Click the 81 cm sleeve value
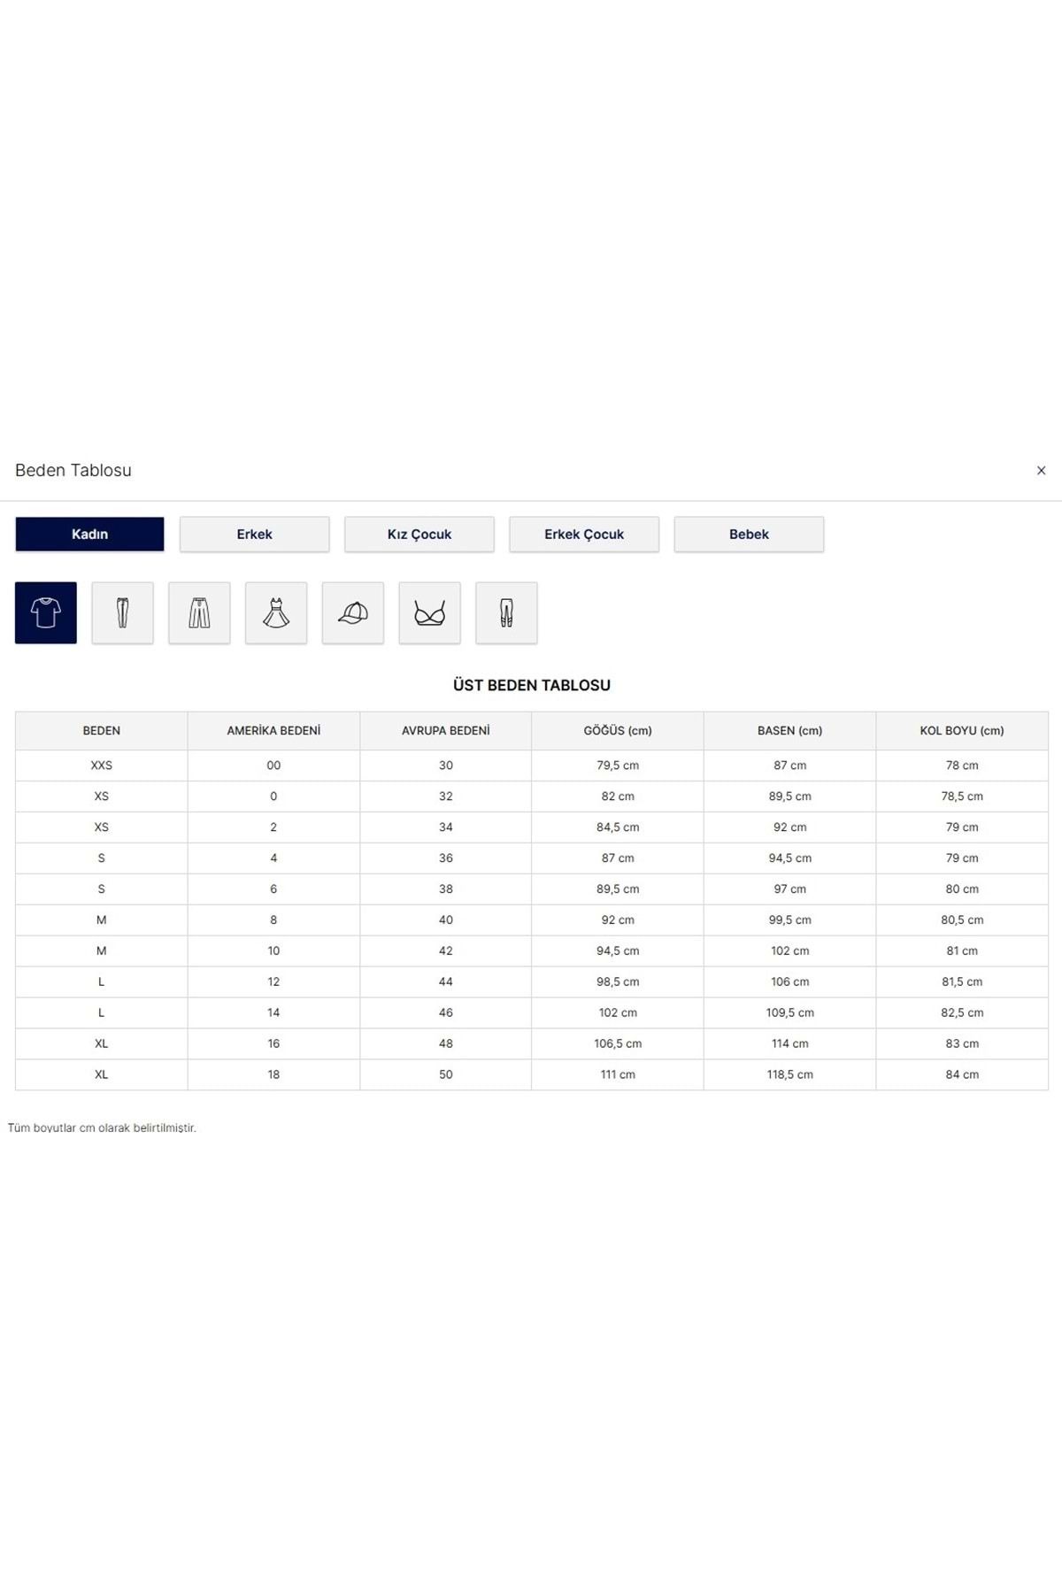Image resolution: width=1062 pixels, height=1593 pixels. coord(962,951)
